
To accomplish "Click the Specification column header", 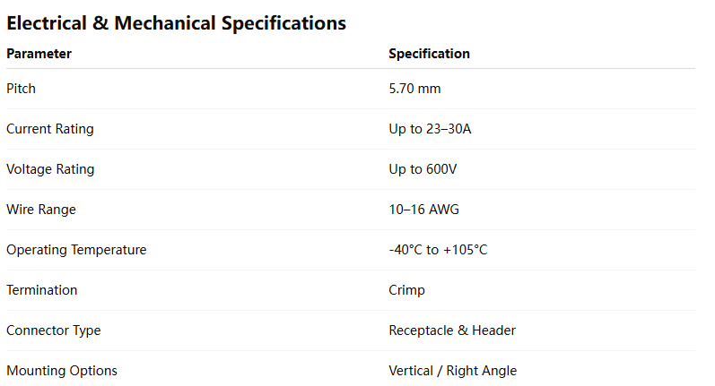I will click(x=429, y=54).
